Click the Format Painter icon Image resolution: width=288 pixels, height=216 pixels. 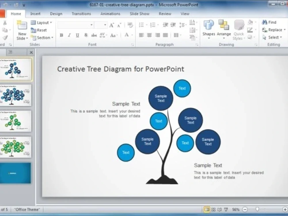coord(5,37)
